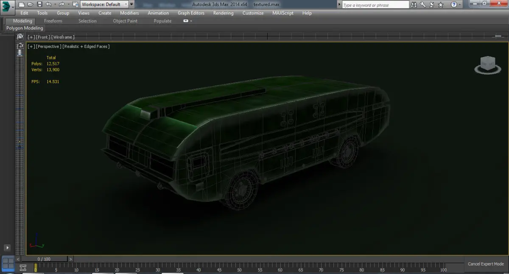Toggle ribbon minimize display button
This screenshot has height=274, width=509.
tap(187, 21)
